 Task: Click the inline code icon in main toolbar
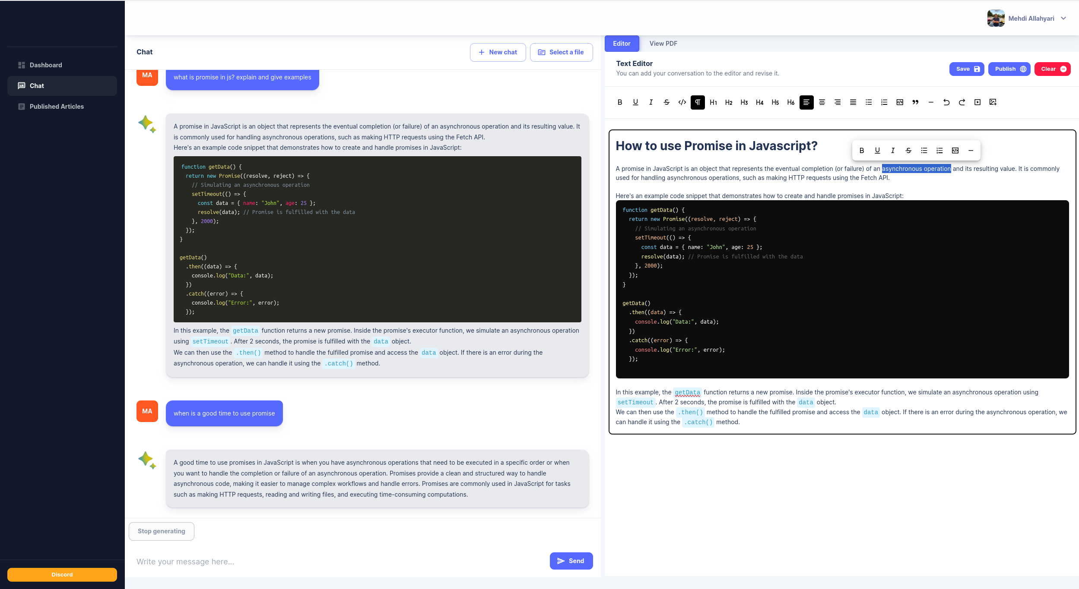[682, 102]
